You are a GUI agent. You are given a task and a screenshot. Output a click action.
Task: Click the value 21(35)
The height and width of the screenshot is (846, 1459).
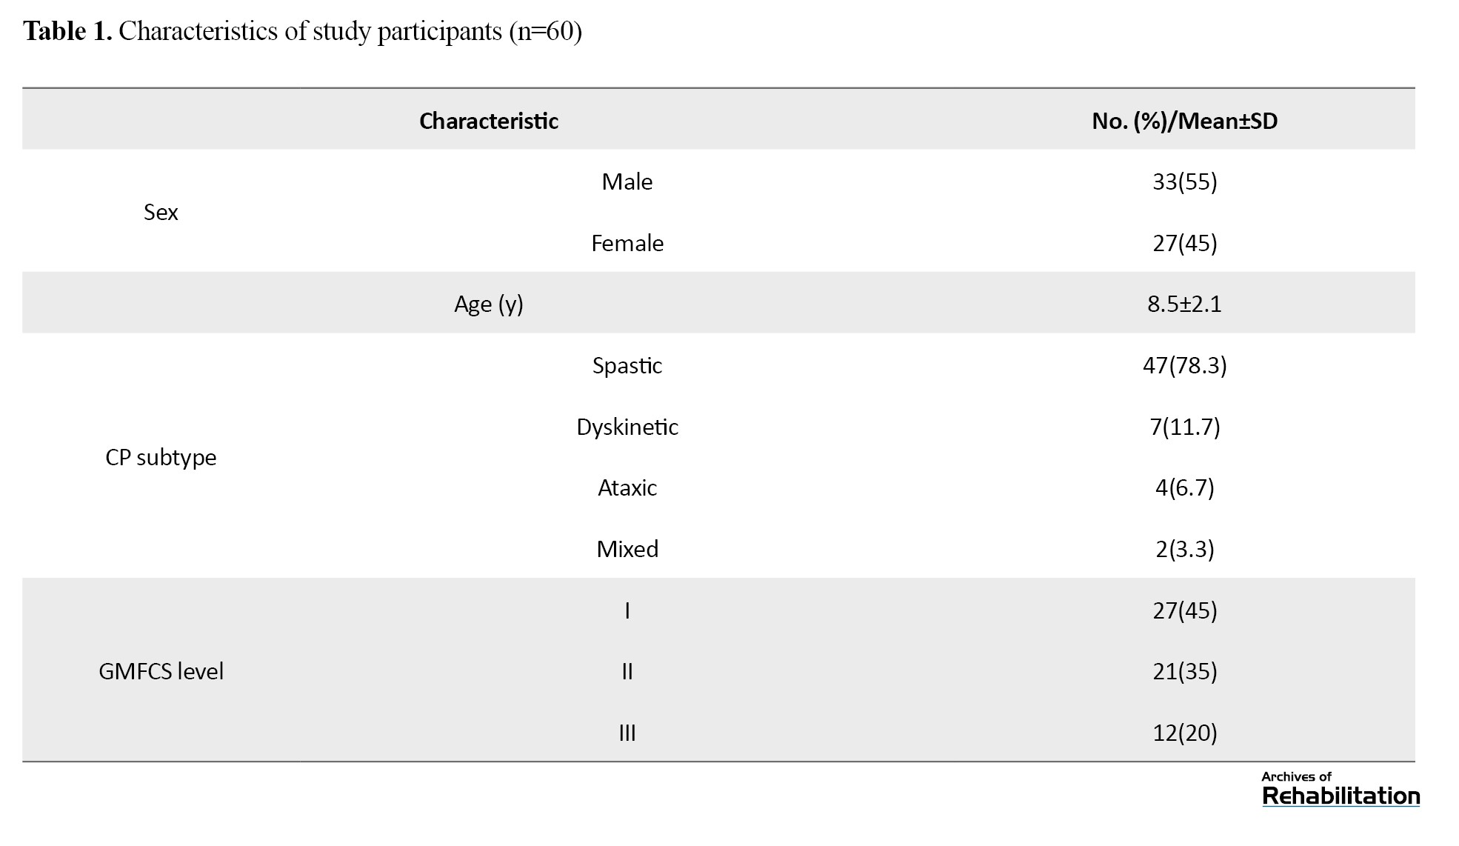click(x=1184, y=671)
